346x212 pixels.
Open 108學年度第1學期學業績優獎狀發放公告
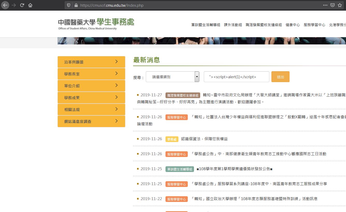coord(235,169)
